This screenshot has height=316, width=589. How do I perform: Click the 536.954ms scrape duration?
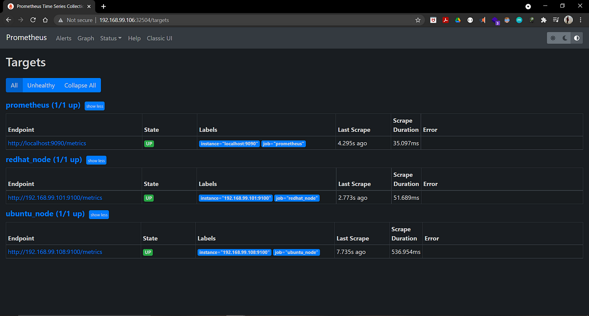tap(406, 252)
